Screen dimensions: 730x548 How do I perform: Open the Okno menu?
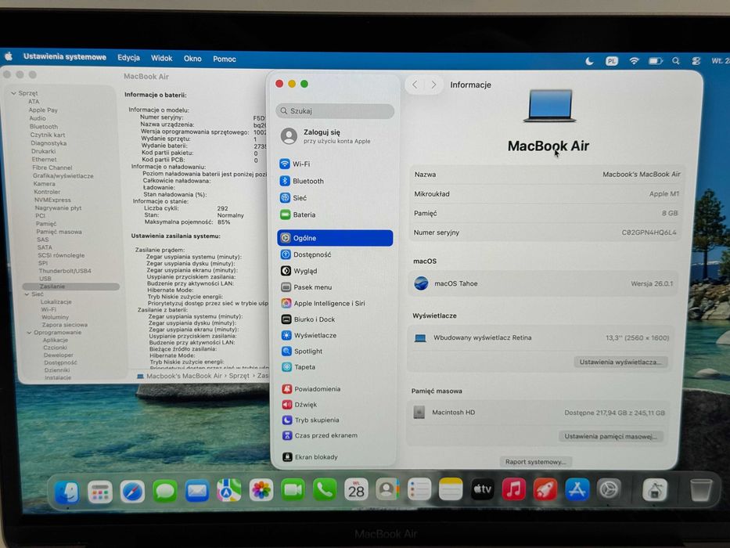192,59
